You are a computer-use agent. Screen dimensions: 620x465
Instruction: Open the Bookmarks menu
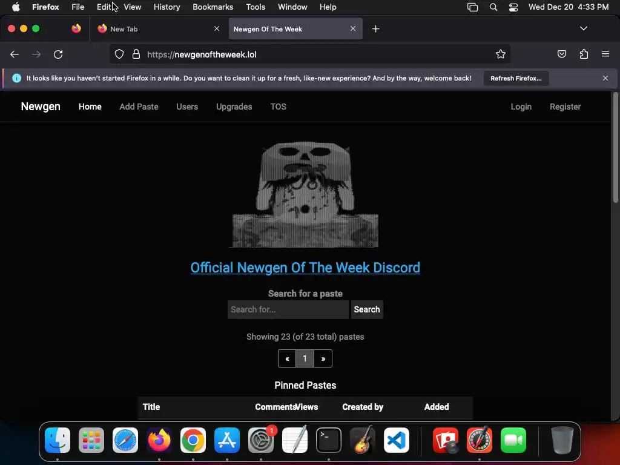click(x=213, y=7)
